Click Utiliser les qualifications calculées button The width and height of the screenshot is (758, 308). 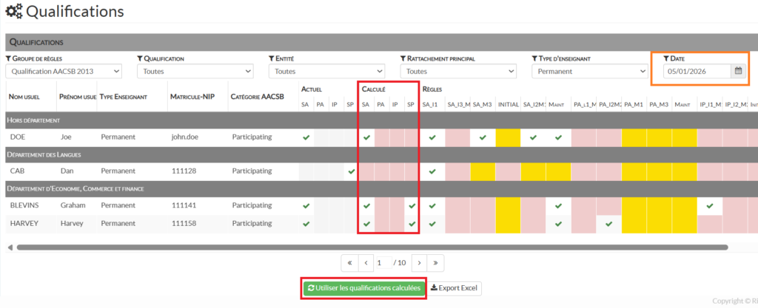[363, 288]
